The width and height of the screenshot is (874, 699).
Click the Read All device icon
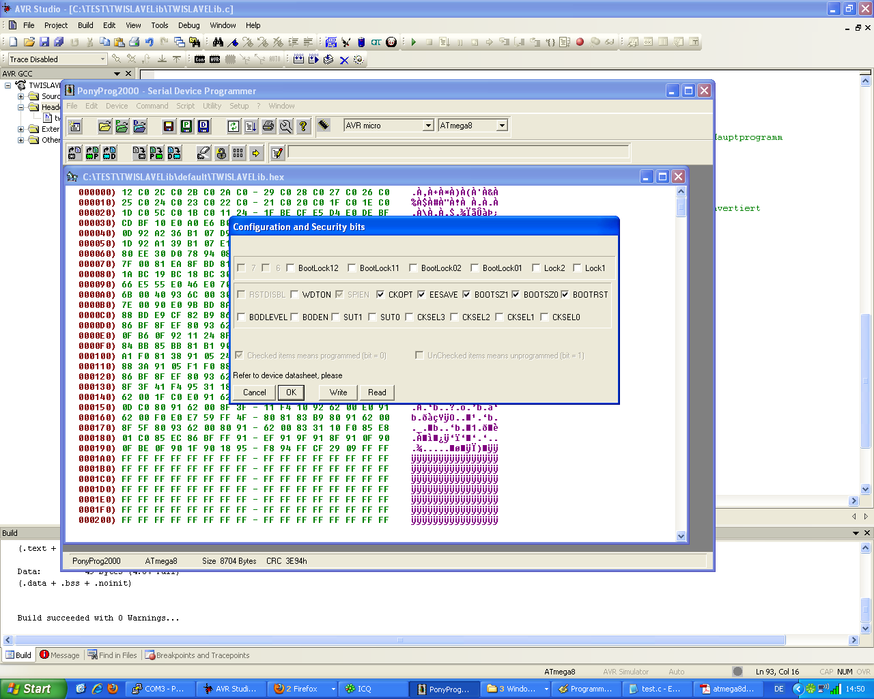pos(74,153)
